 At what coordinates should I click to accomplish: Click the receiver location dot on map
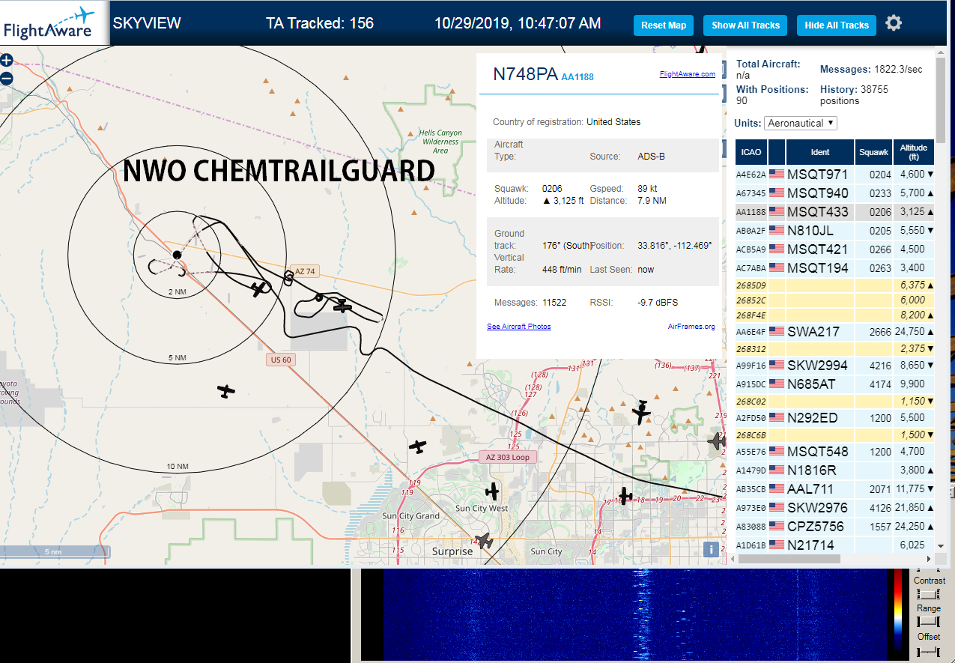tap(177, 255)
